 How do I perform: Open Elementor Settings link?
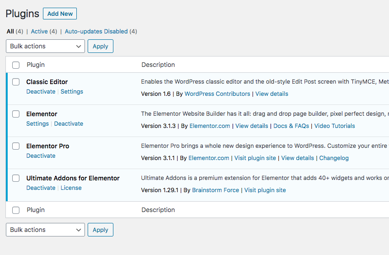(x=37, y=123)
